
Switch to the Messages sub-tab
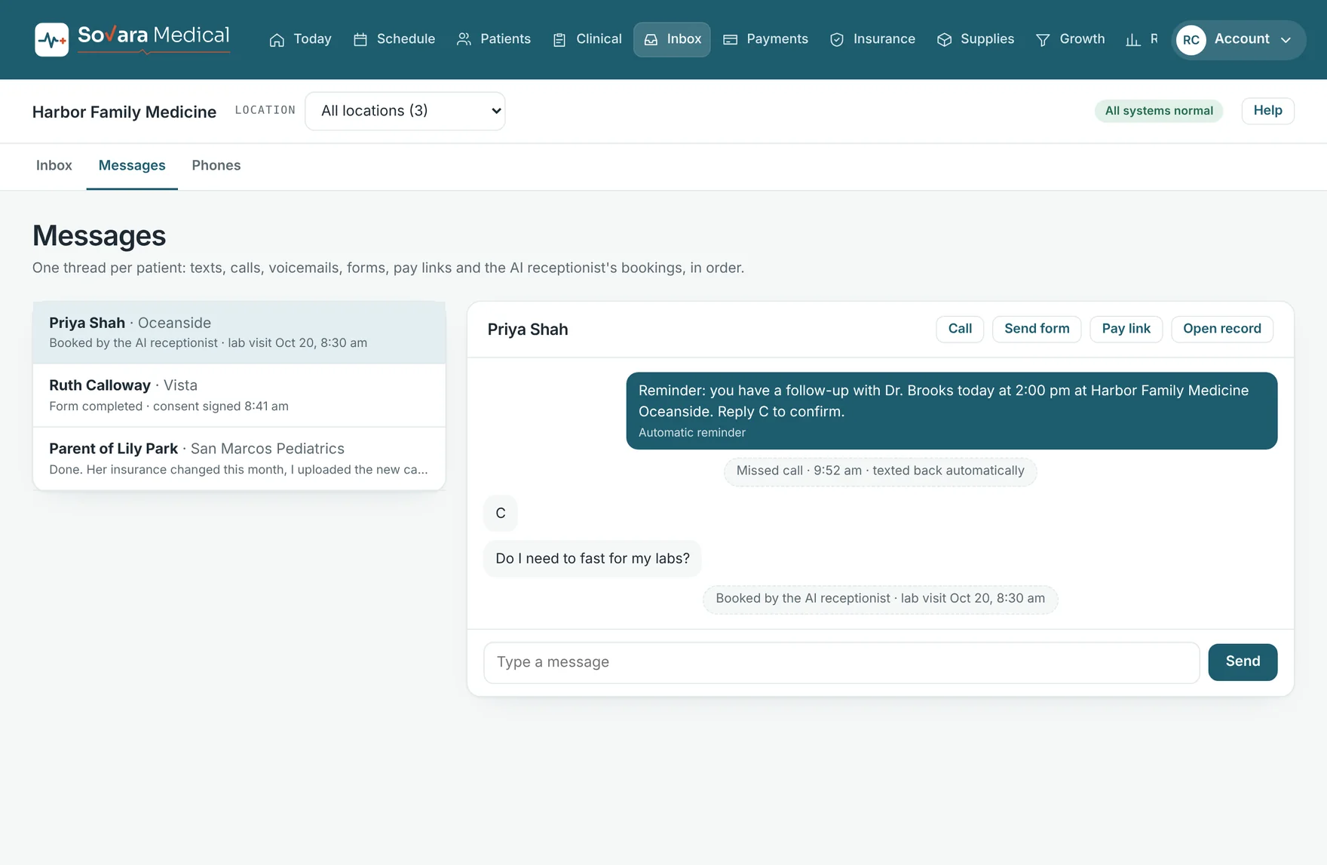coord(132,165)
